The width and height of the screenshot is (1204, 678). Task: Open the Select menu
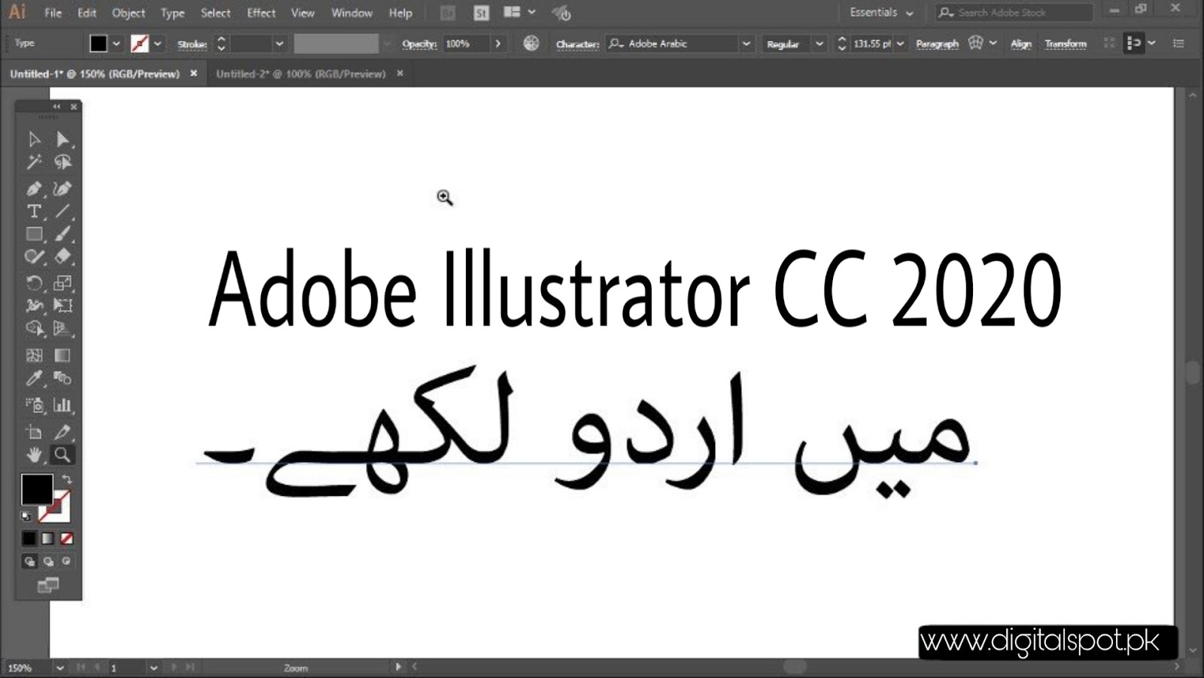215,13
